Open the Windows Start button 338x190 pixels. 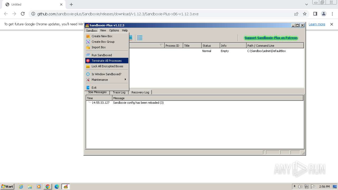[x=7, y=186]
